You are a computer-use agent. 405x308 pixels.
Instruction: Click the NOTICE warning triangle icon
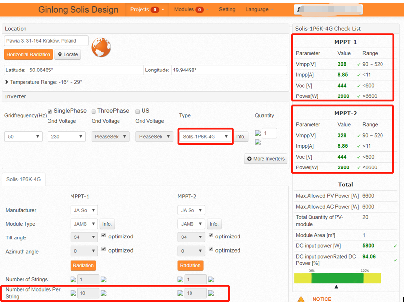click(301, 300)
